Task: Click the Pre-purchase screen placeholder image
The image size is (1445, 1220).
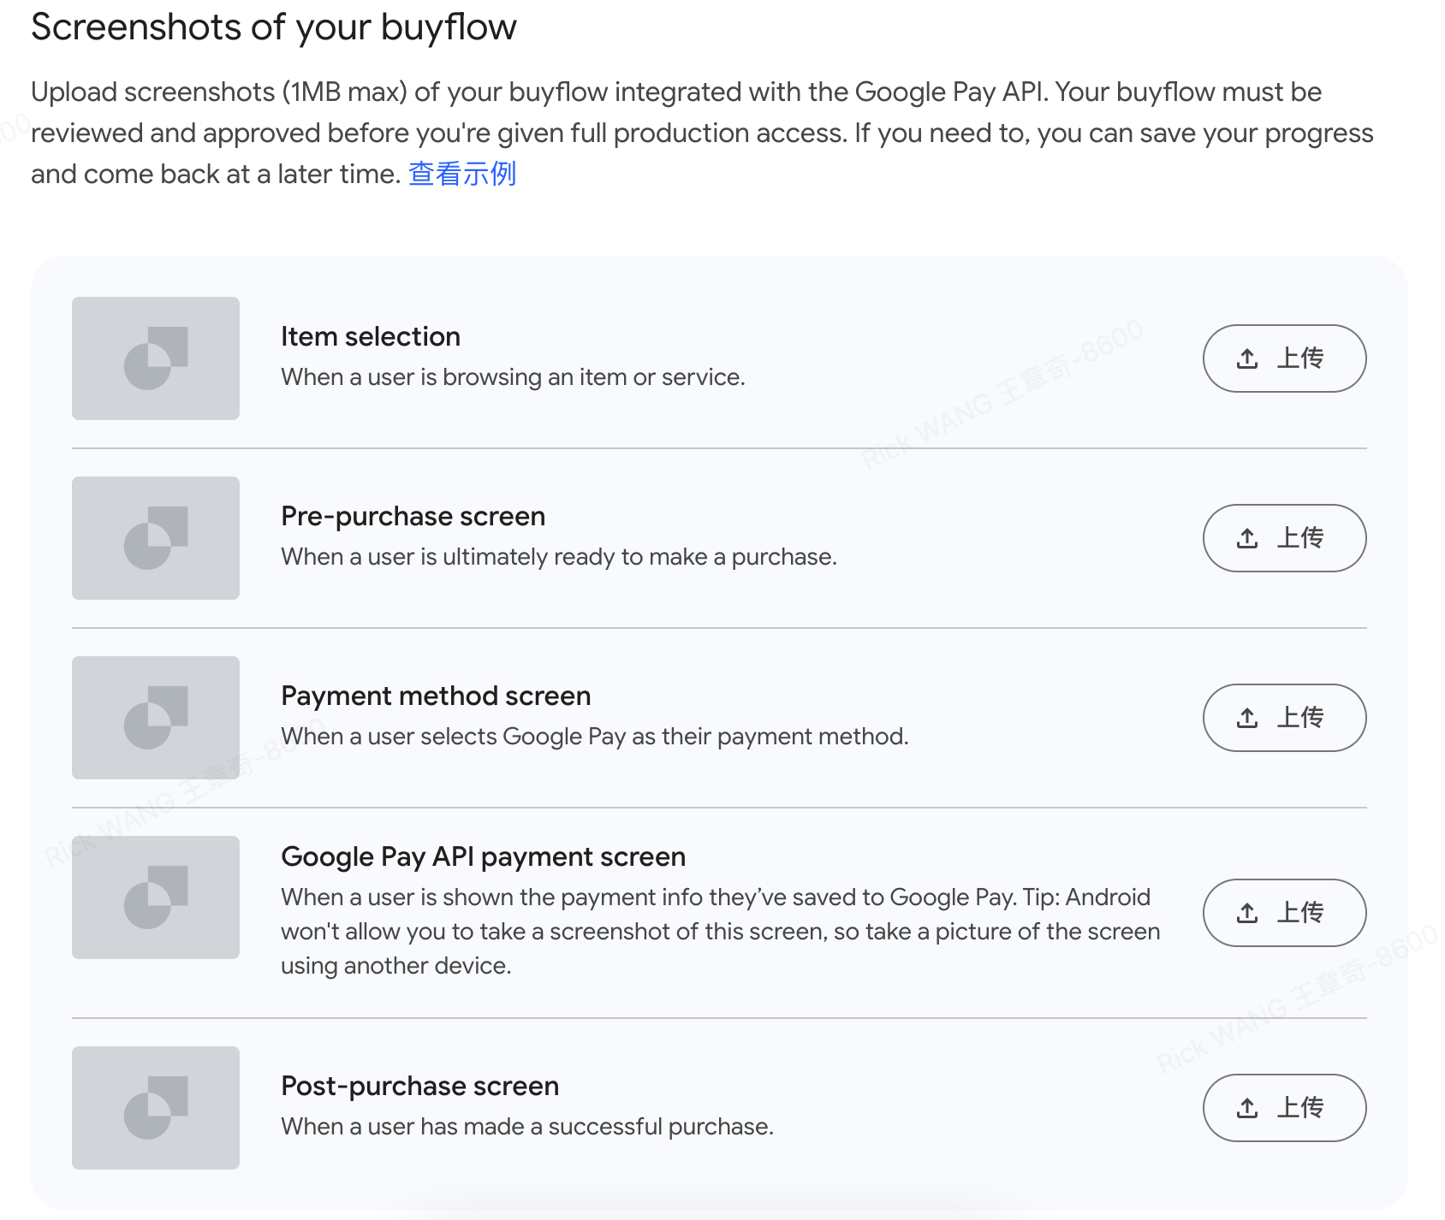Action: [x=156, y=538]
